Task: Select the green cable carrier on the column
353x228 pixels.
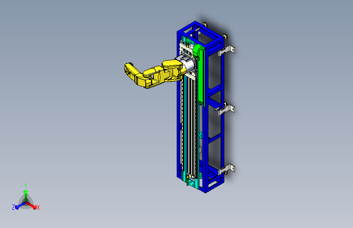Action: point(200,75)
